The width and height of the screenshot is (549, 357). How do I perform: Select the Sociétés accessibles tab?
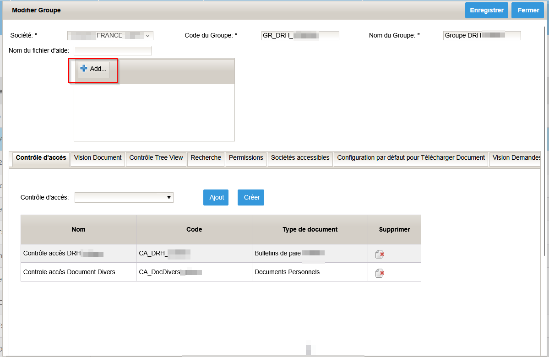(300, 159)
